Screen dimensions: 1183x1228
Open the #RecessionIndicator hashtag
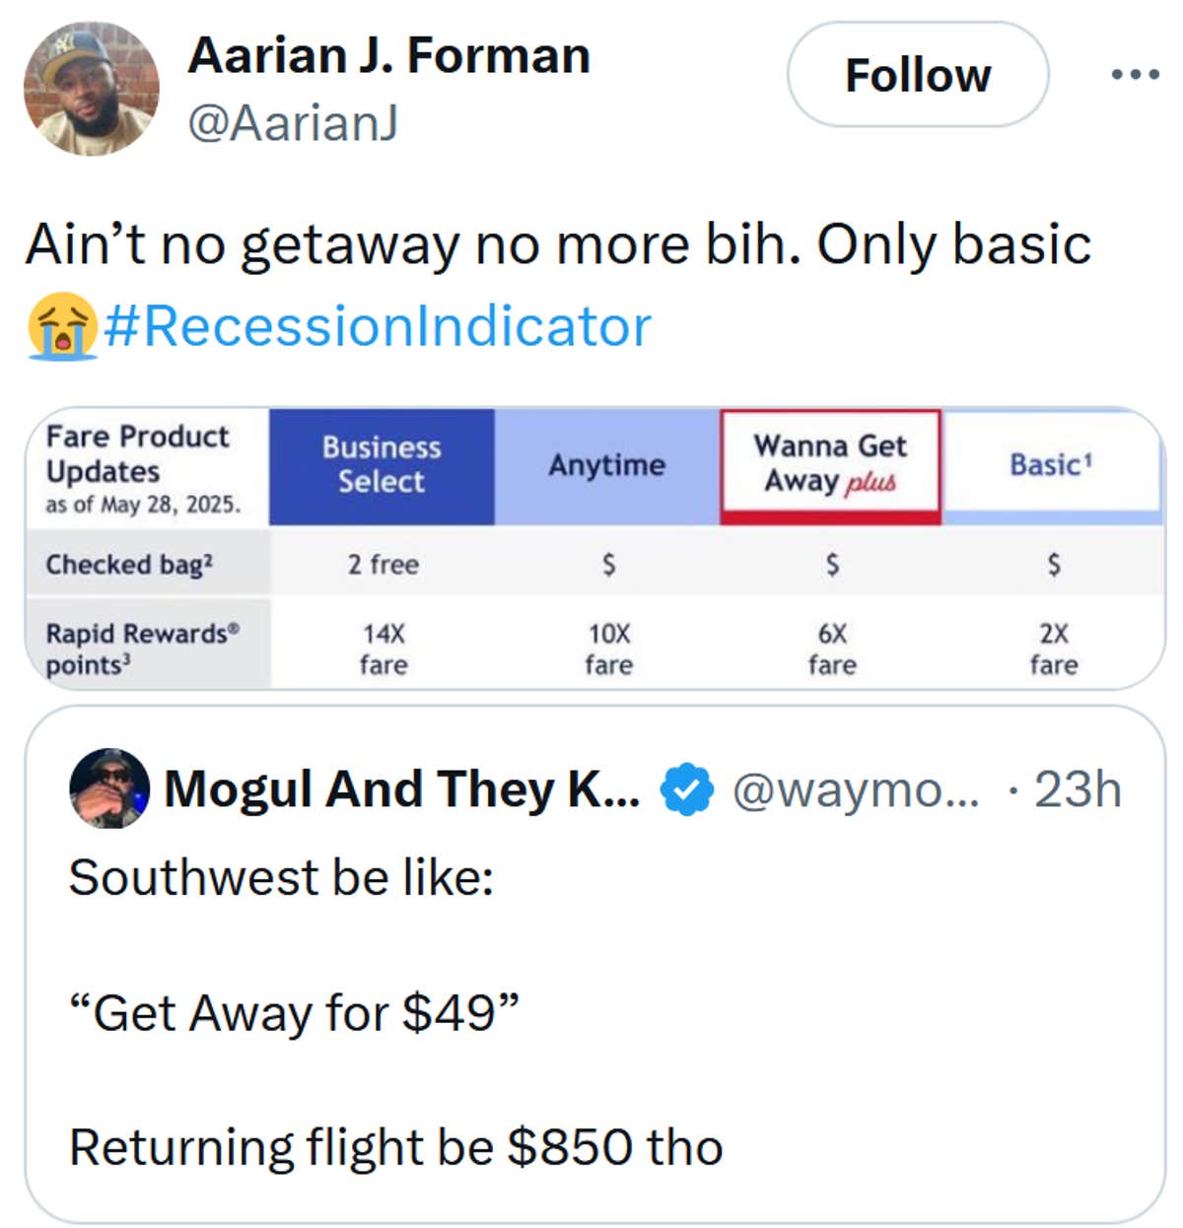(377, 326)
